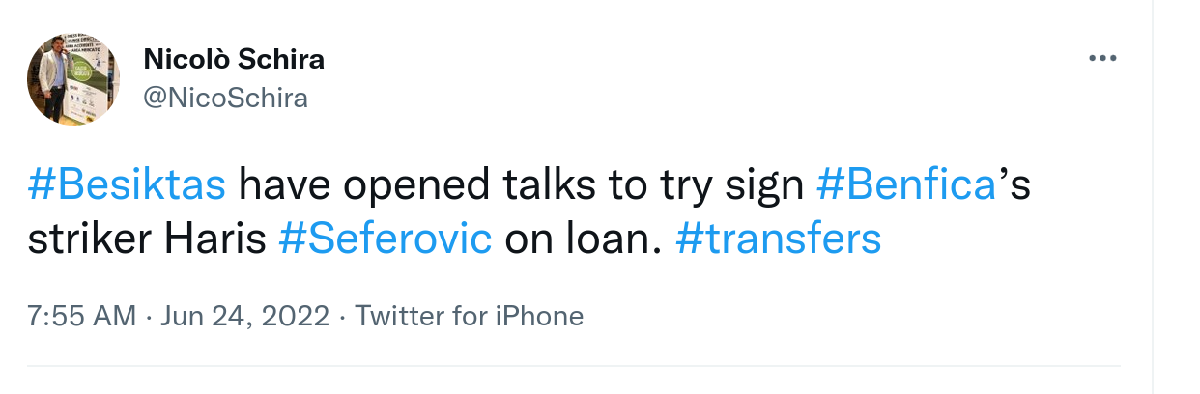The height and width of the screenshot is (394, 1200).
Task: Click the 7:55 AM time in the timestamp
Action: tap(82, 316)
